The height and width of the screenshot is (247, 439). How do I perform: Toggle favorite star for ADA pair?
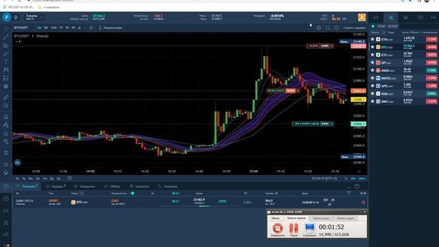point(372,93)
